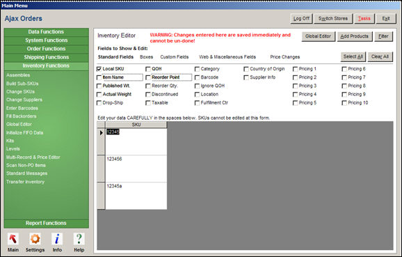This screenshot has width=402, height=257.
Task: Collapse the Inventory Functions section
Action: [47, 65]
